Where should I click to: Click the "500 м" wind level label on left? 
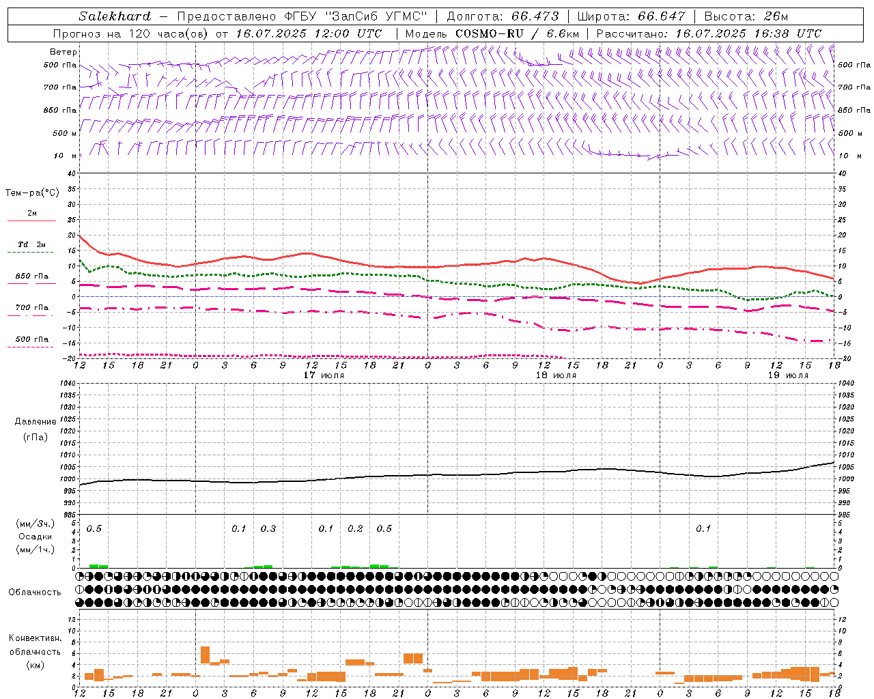[65, 133]
